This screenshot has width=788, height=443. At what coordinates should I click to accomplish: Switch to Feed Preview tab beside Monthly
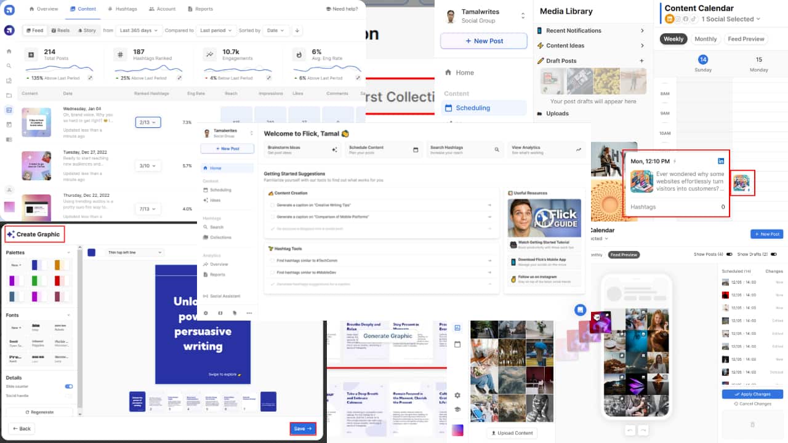tap(746, 39)
